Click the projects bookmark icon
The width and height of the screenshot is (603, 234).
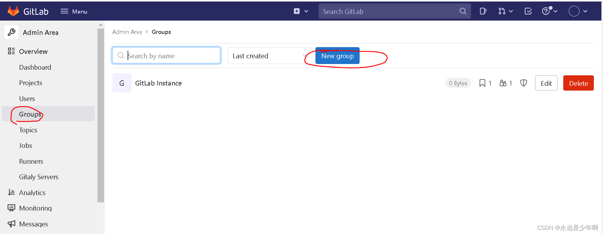click(482, 83)
